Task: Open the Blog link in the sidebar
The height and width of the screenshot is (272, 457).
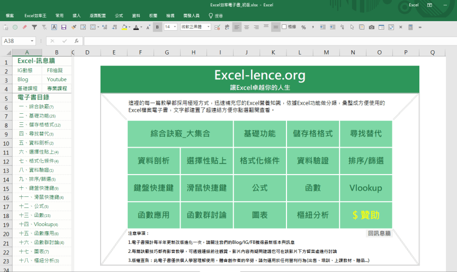Action: coord(23,79)
